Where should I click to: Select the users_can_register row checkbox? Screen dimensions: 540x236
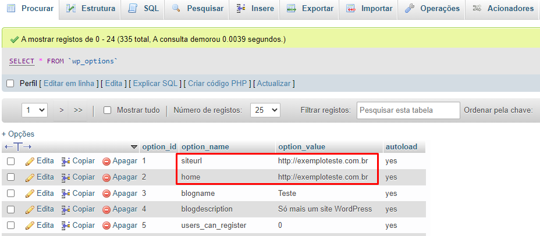[x=11, y=226]
